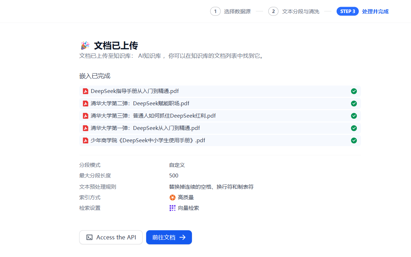Click step 1 circle number

coord(216,11)
